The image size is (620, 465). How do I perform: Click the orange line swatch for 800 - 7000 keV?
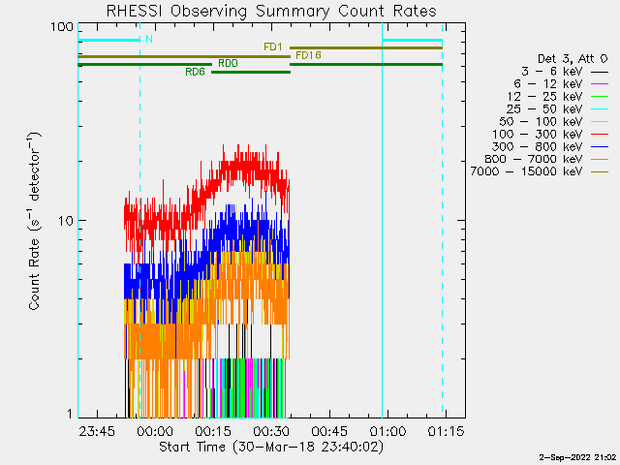[600, 159]
